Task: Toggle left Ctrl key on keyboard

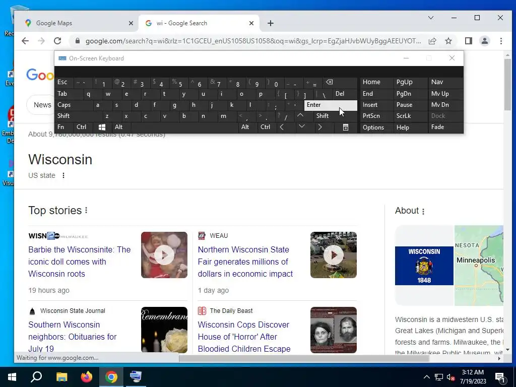Action: 83,127
